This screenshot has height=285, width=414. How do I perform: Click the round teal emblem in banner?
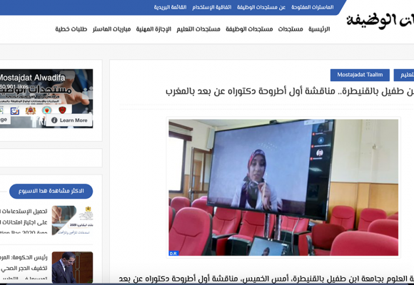click(x=46, y=110)
